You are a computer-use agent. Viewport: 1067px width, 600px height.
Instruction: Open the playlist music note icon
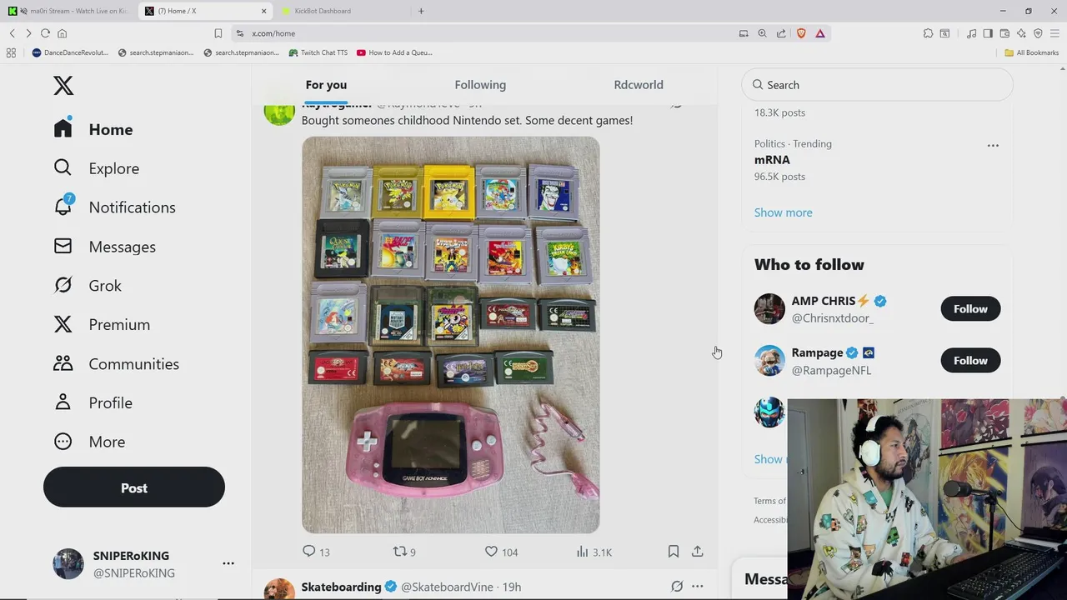pos(971,33)
